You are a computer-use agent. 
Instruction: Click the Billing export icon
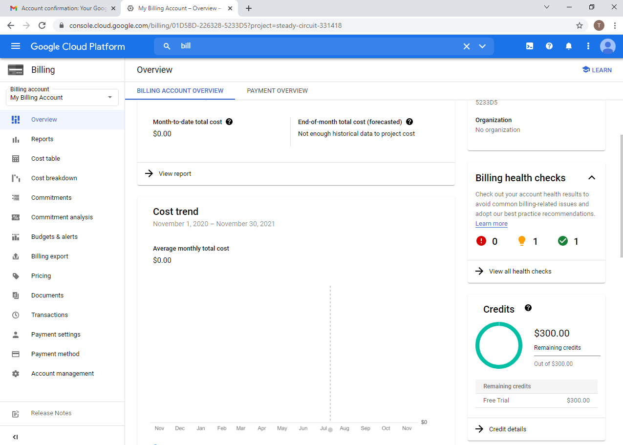point(16,256)
